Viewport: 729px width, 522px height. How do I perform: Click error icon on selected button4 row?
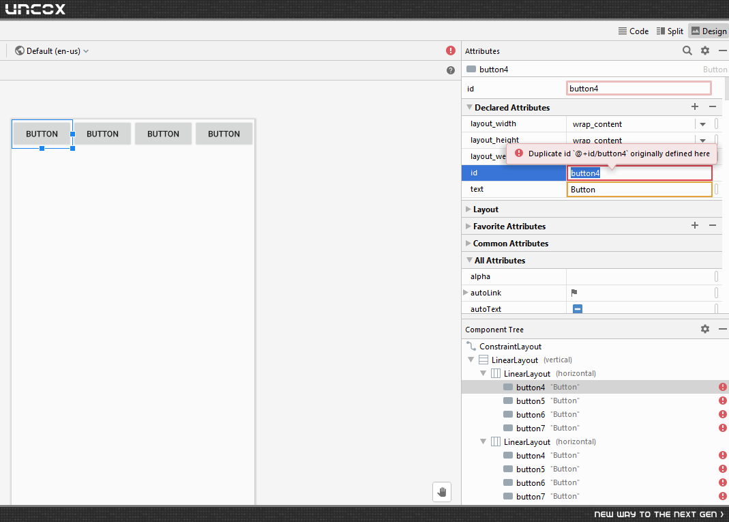pos(722,387)
